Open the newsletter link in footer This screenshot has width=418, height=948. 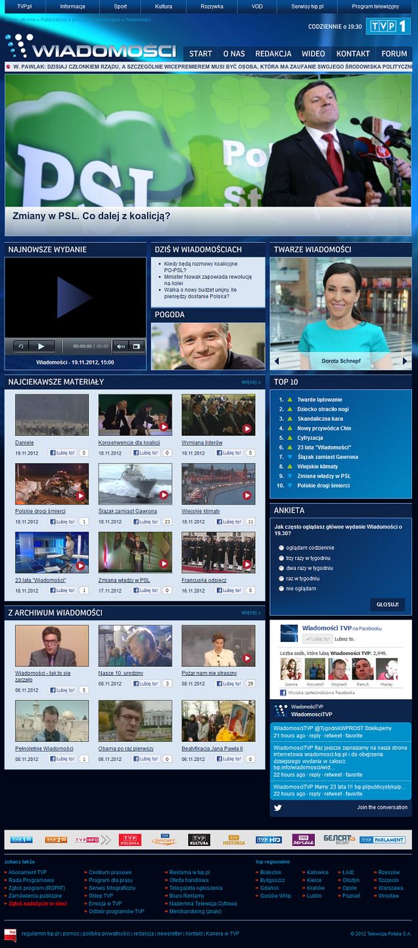point(170,934)
